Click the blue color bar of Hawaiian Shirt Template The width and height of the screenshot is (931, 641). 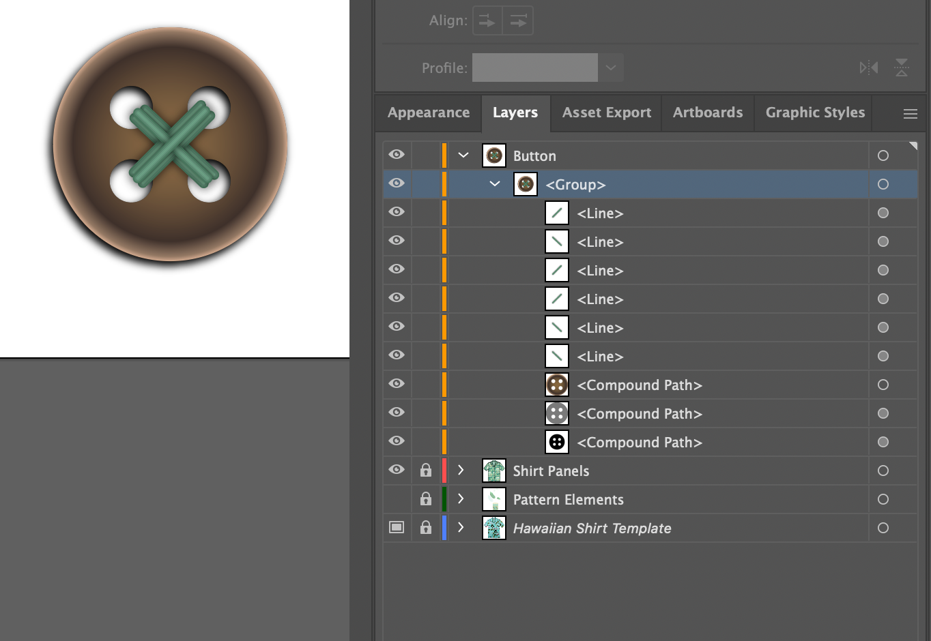tap(444, 528)
